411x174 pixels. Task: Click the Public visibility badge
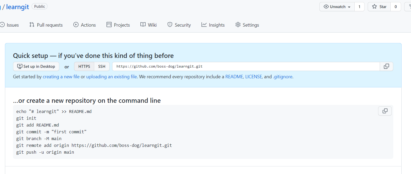click(x=39, y=7)
